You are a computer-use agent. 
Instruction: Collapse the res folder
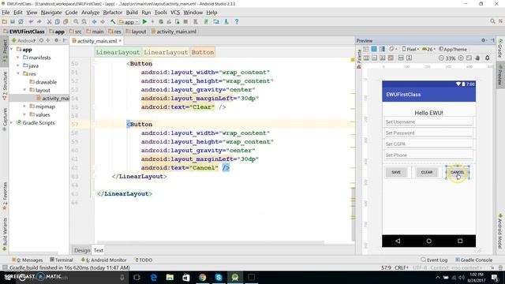(x=18, y=73)
